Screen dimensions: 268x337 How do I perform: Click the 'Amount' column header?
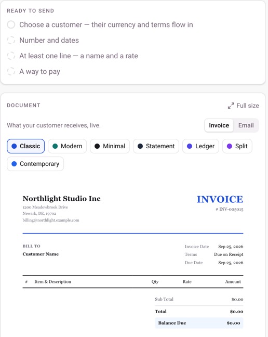pyautogui.click(x=233, y=281)
